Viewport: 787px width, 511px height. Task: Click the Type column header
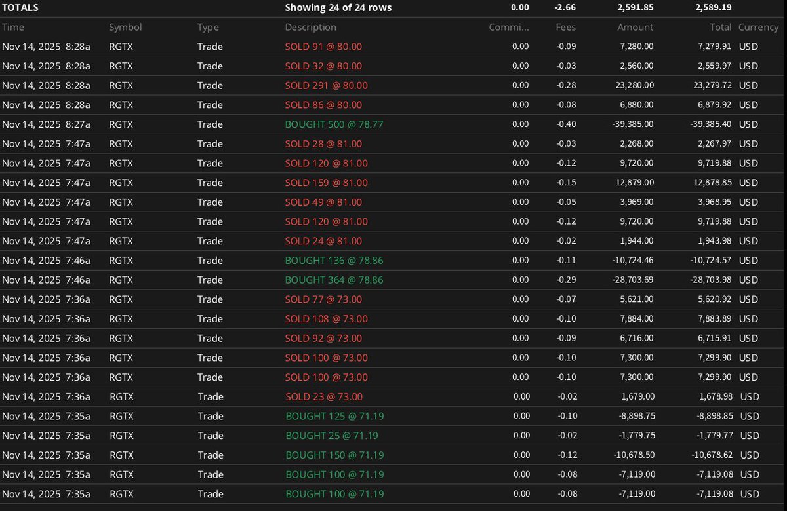coord(208,28)
